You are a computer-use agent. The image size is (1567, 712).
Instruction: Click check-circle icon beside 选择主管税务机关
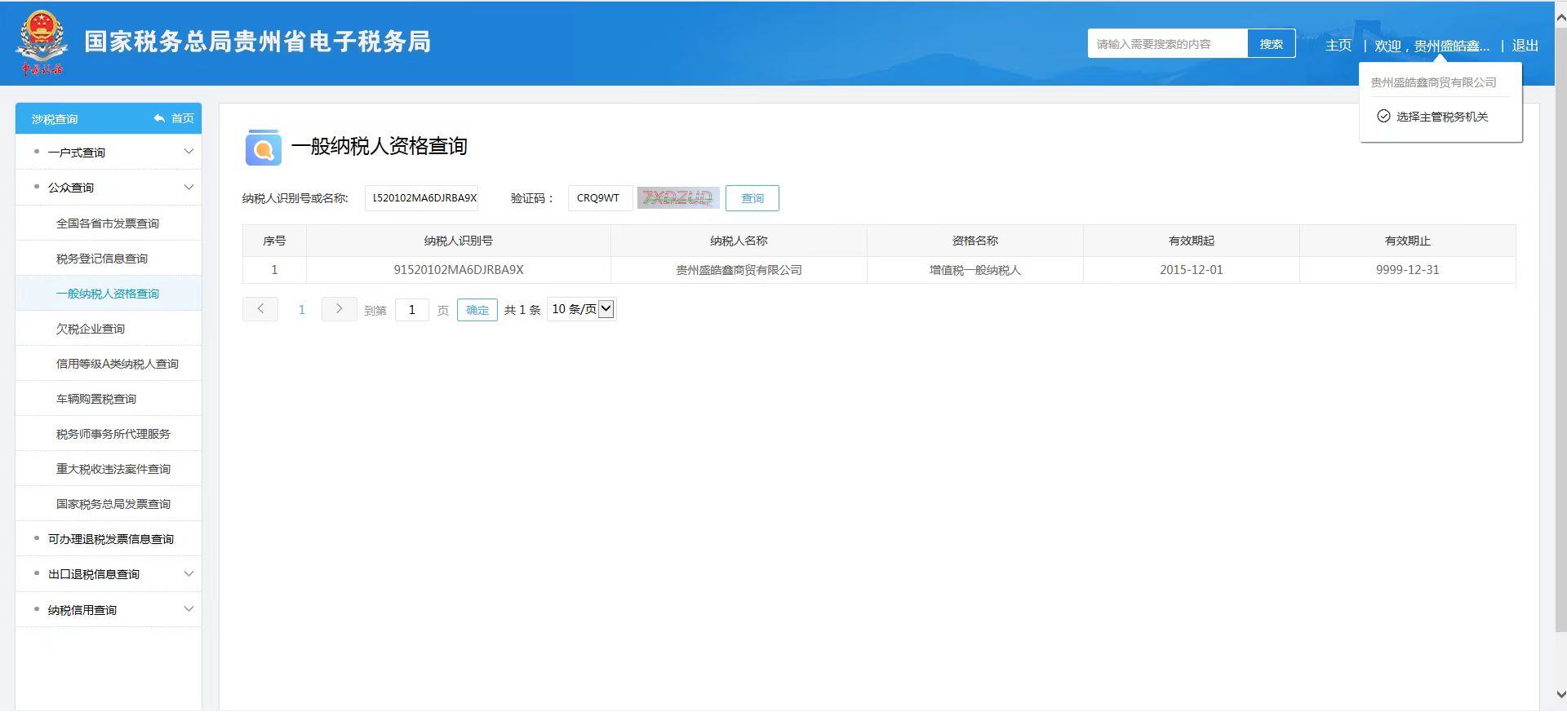tap(1383, 117)
